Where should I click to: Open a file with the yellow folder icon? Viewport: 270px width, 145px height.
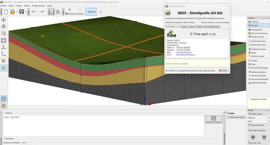(x=12, y=12)
